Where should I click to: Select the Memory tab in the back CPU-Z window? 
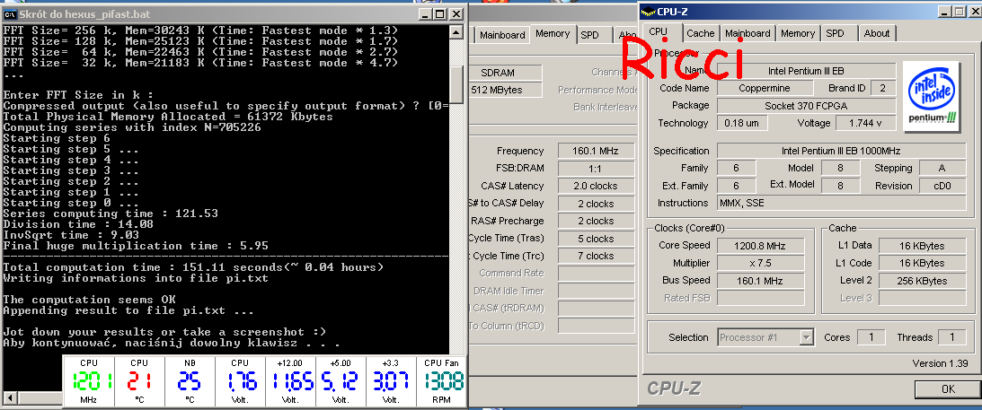[553, 34]
